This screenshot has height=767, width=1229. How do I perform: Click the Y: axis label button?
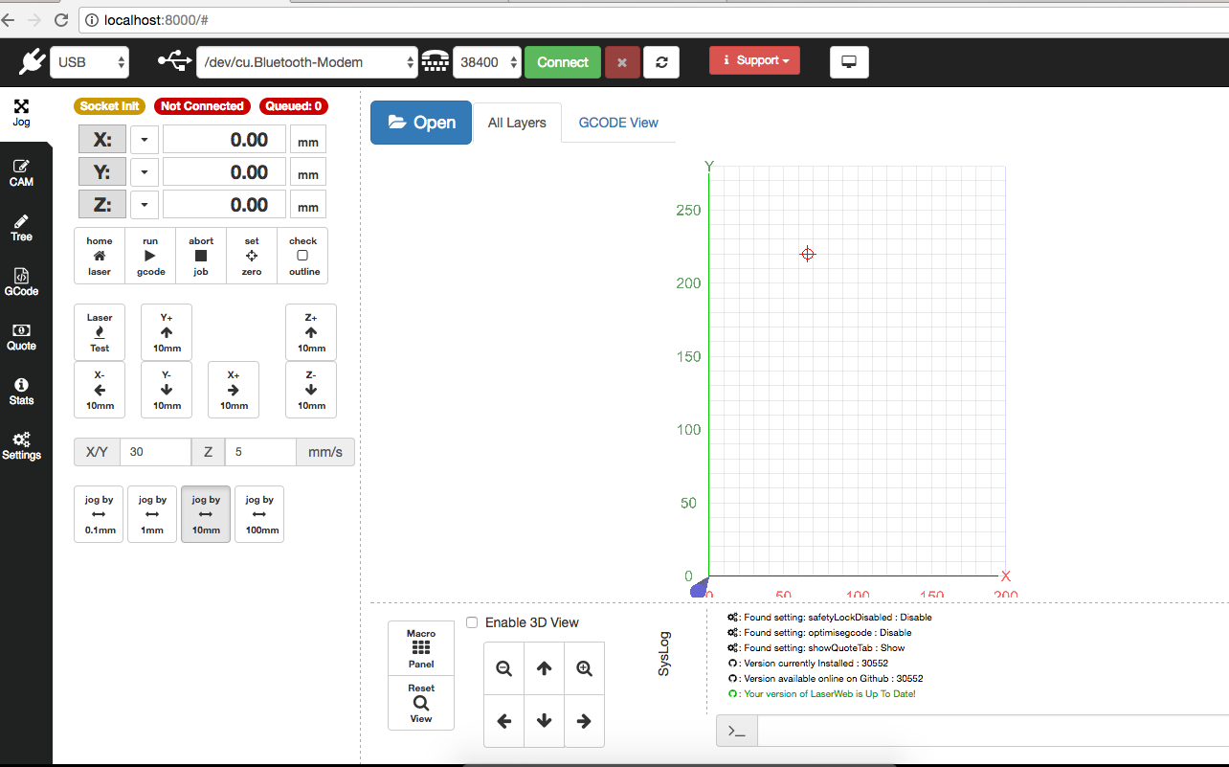point(101,172)
